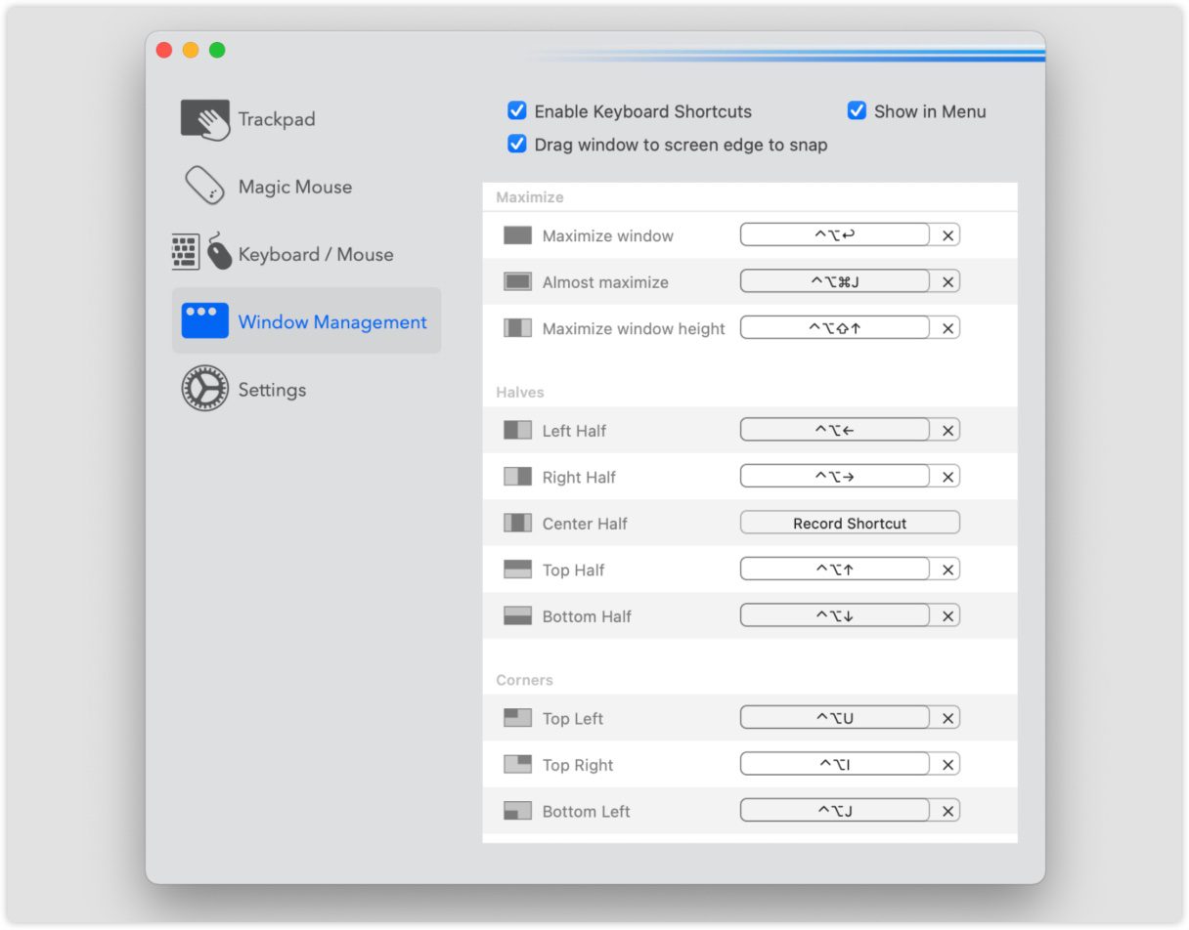Toggle Enable Keyboard Shortcuts checkbox
Viewport: 1189px width, 930px height.
click(517, 111)
